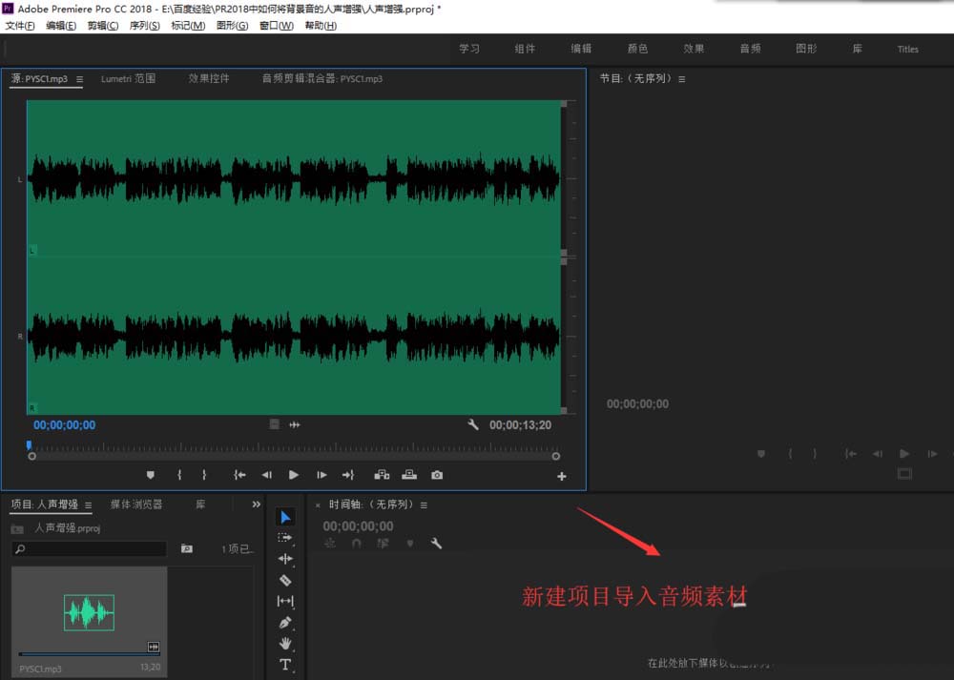Click Drag Video Only filmstrip icon
The image size is (954, 680).
point(275,424)
